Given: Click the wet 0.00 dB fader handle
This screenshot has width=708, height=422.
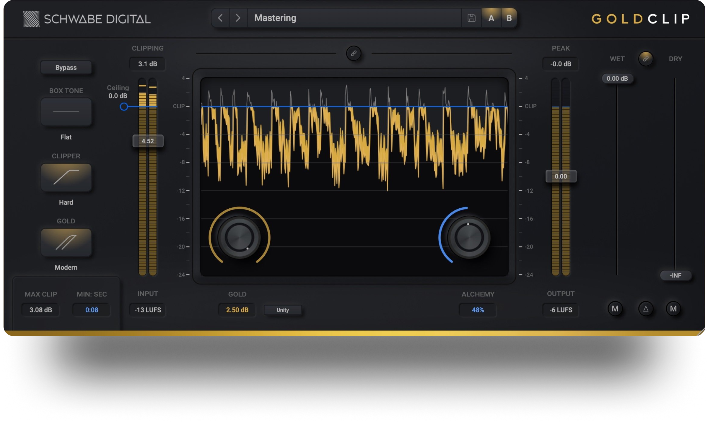Looking at the screenshot, I should 617,78.
